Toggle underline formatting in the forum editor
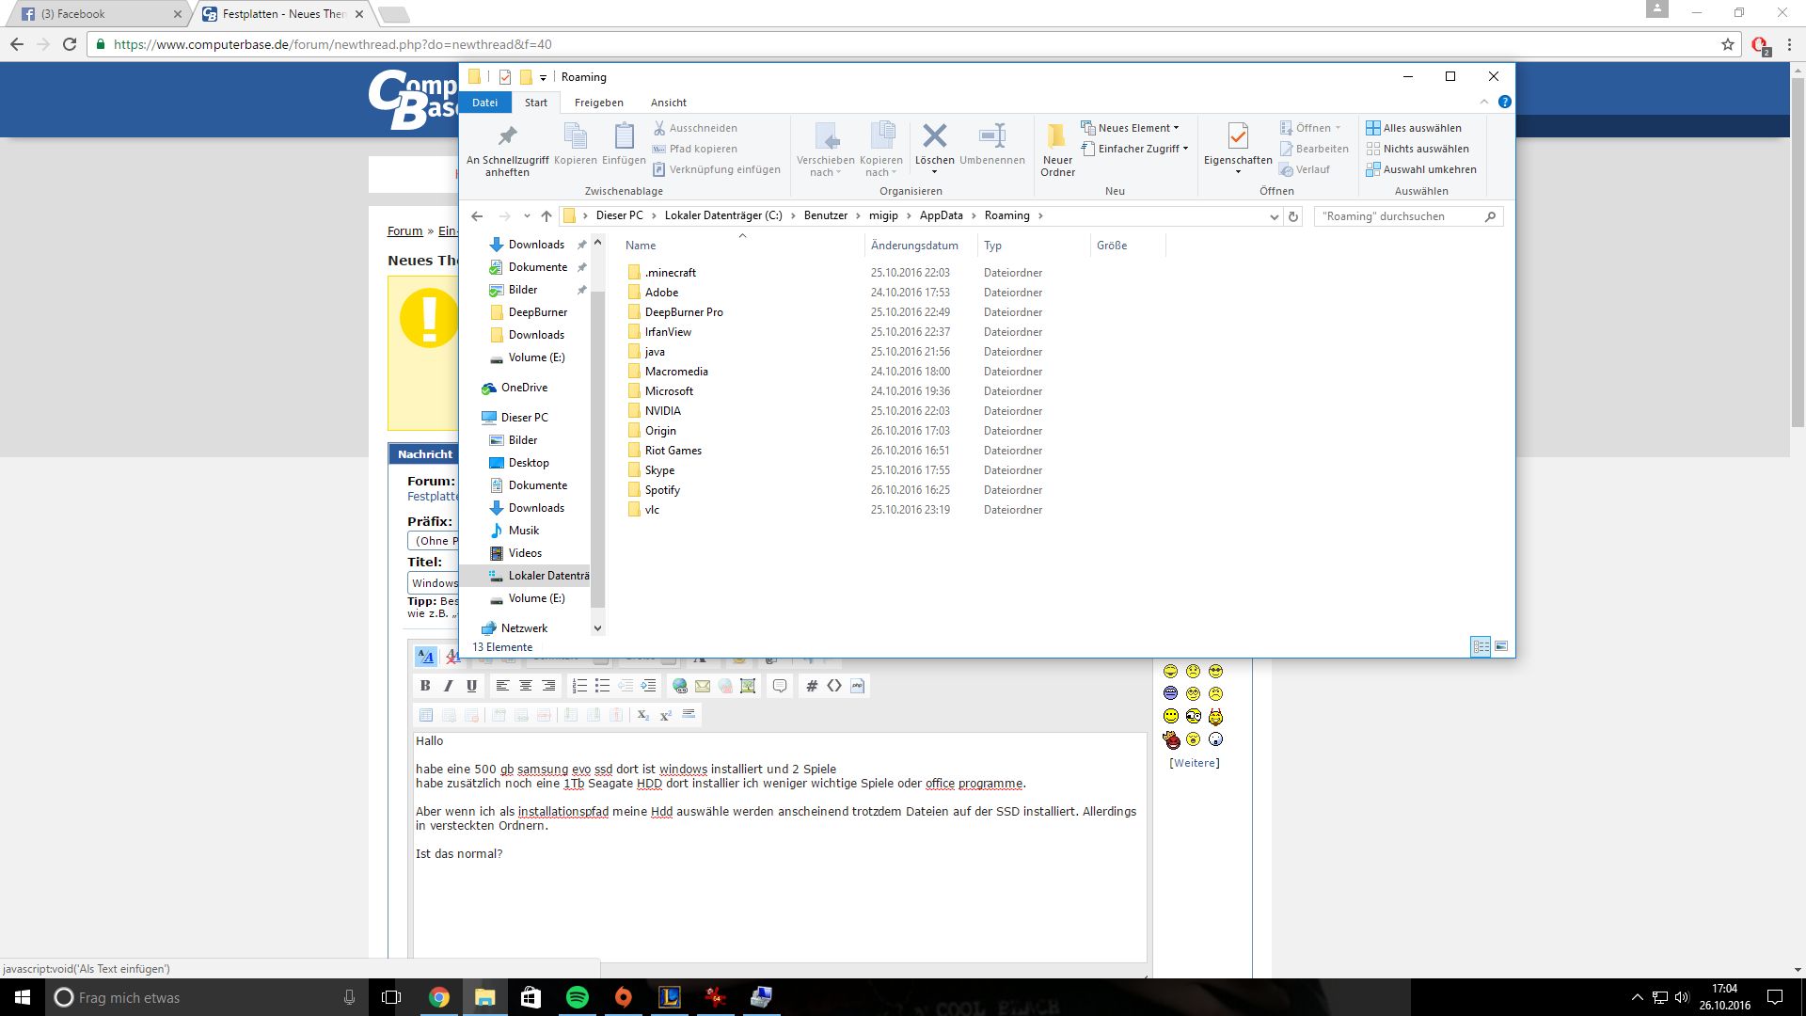The width and height of the screenshot is (1806, 1016). (472, 686)
